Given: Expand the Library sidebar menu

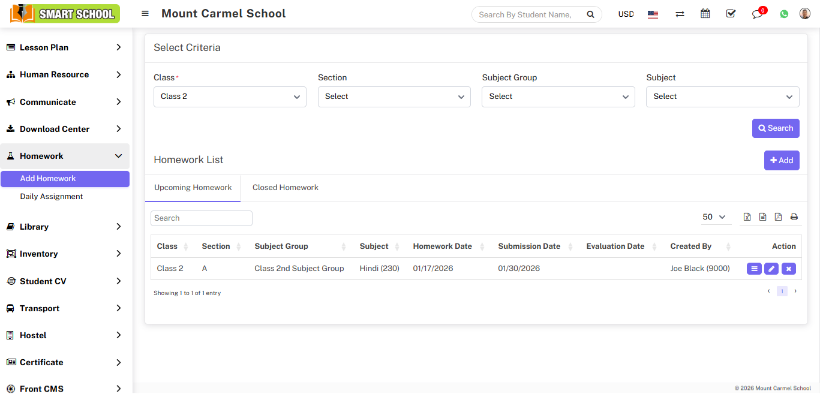Looking at the screenshot, I should coord(65,227).
